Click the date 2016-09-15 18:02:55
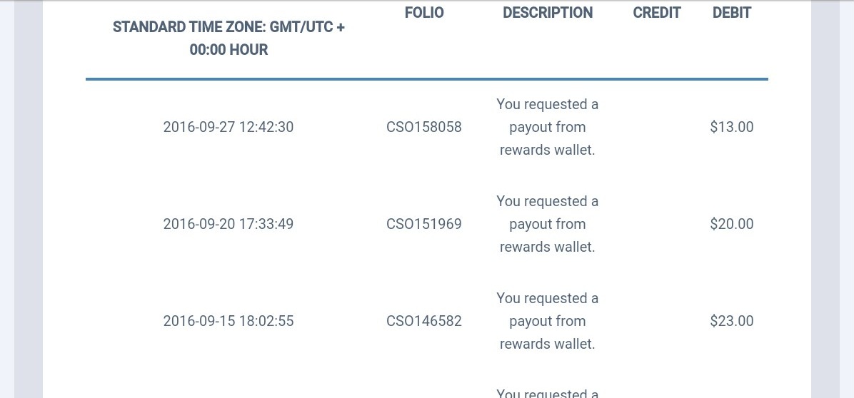 [x=228, y=321]
